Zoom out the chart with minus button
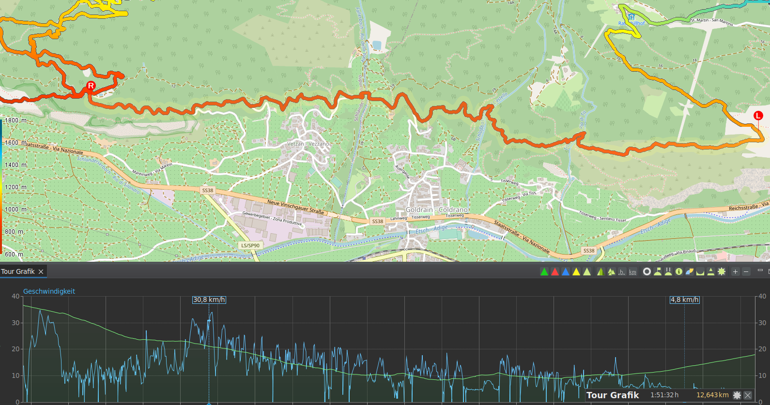The image size is (770, 405). pos(746,272)
